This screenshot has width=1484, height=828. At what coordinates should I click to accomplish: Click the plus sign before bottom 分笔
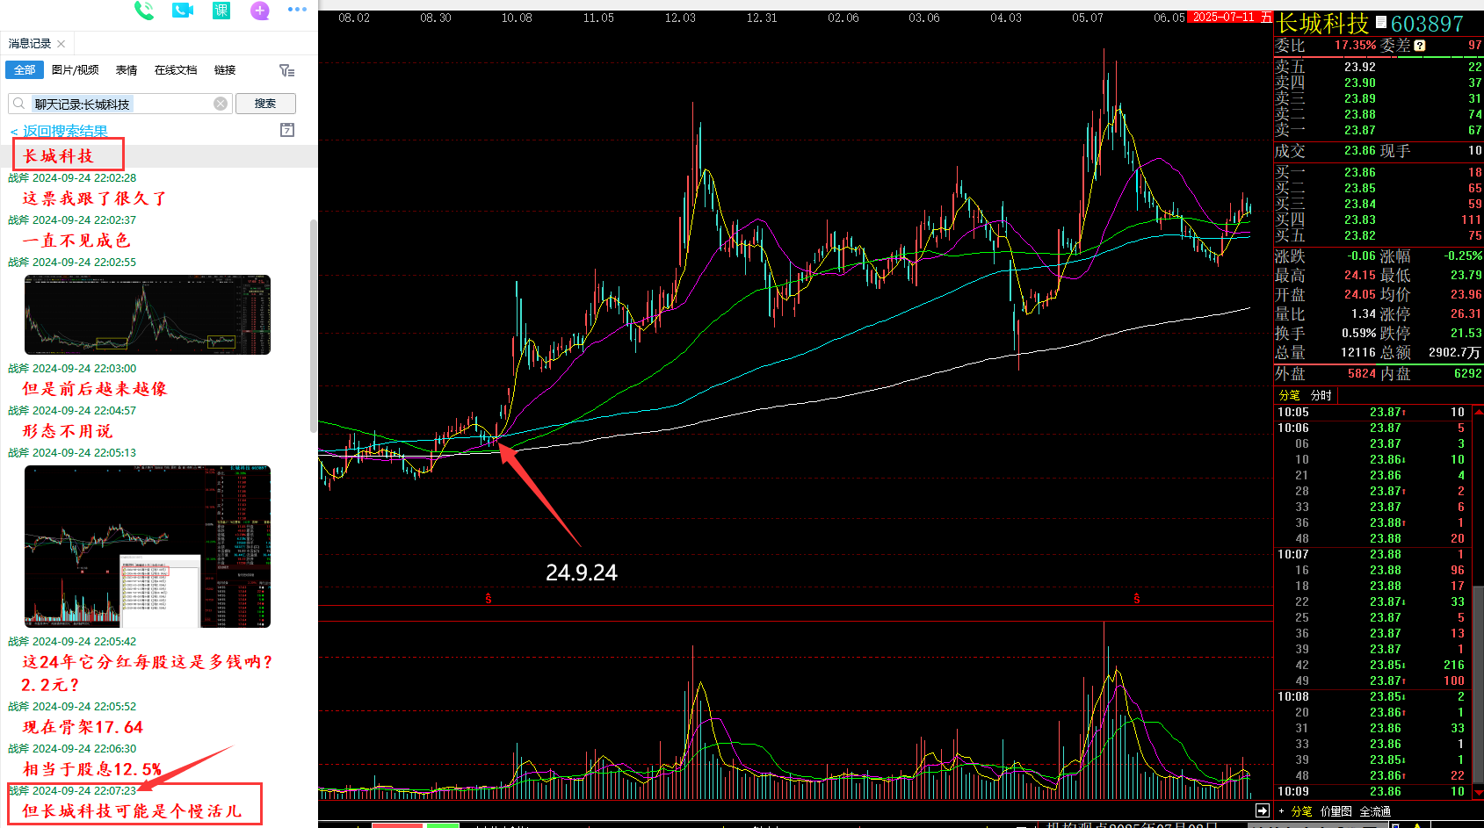click(x=1281, y=811)
